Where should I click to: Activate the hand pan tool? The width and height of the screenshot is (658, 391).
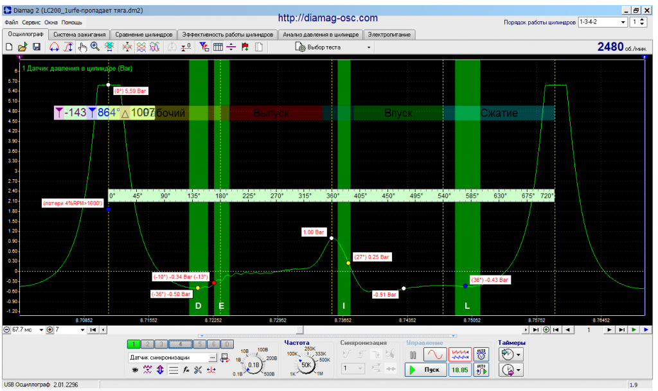(x=82, y=47)
